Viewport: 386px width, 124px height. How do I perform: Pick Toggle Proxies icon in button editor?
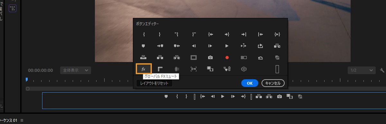point(277,58)
